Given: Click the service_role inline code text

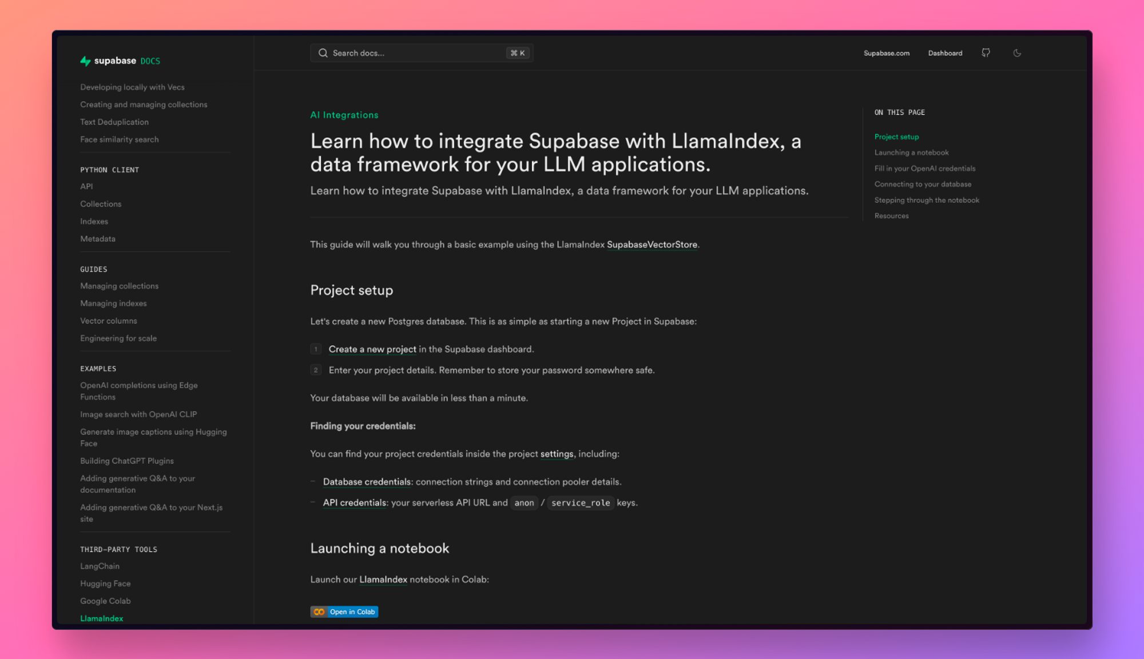Looking at the screenshot, I should (581, 503).
